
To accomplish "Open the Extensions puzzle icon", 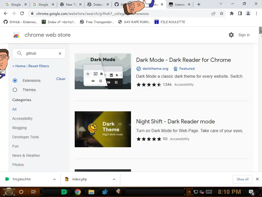I will pos(232,13).
